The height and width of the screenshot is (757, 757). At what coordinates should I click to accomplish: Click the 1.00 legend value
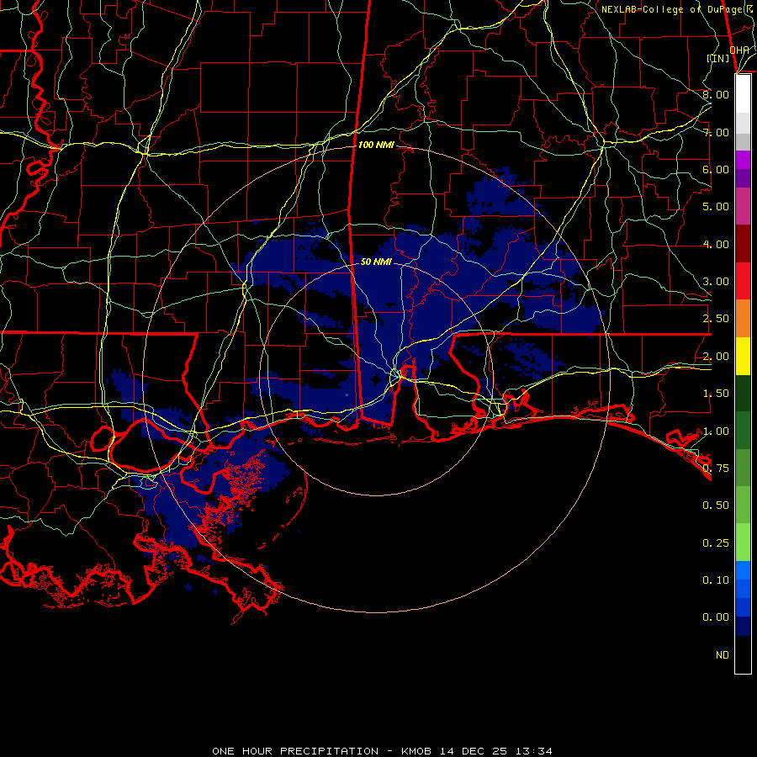pos(716,431)
